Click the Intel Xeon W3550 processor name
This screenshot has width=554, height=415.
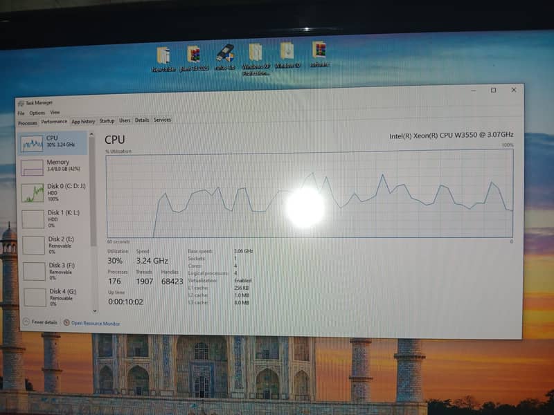pyautogui.click(x=452, y=135)
